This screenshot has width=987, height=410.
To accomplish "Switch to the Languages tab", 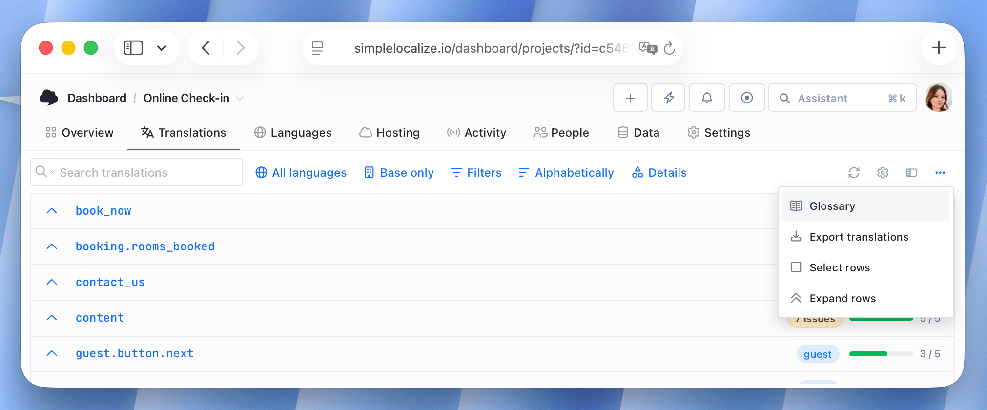I will pos(293,133).
